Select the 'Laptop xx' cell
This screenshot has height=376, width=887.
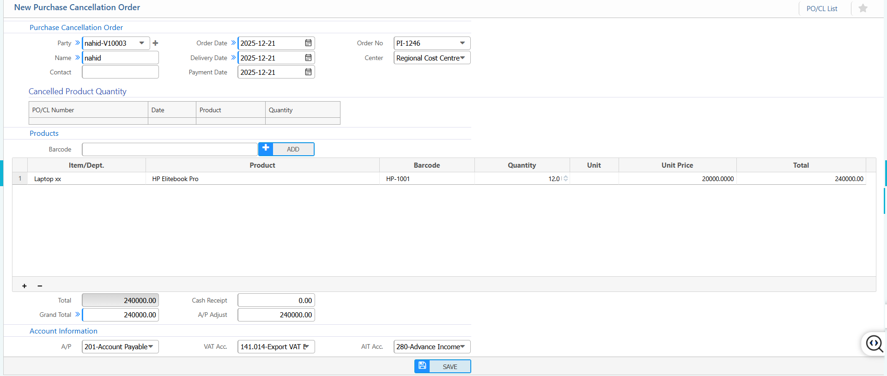(x=86, y=179)
